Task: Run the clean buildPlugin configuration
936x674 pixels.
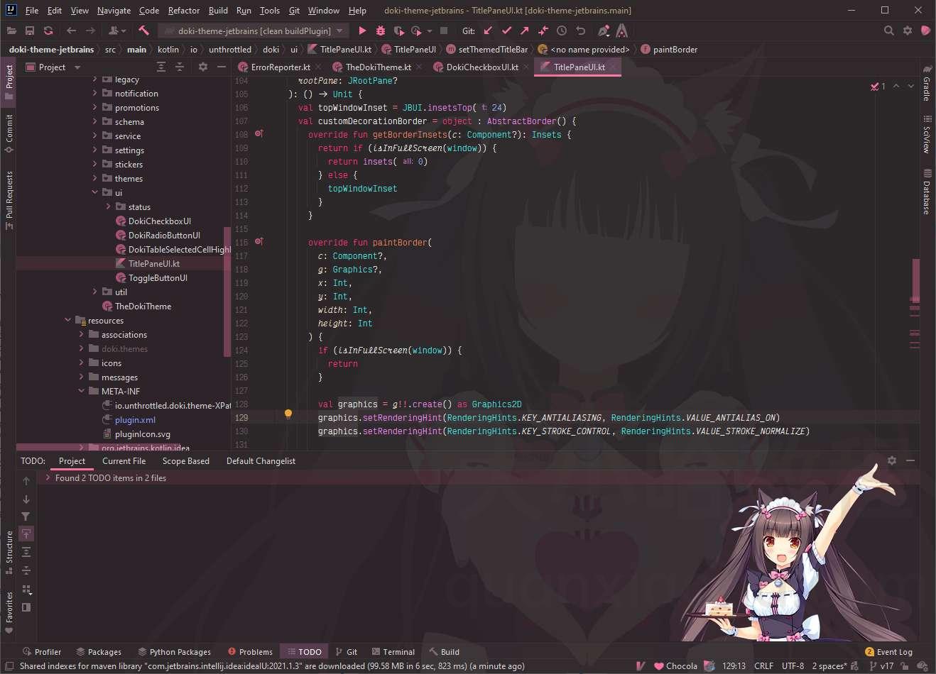Action: point(362,31)
